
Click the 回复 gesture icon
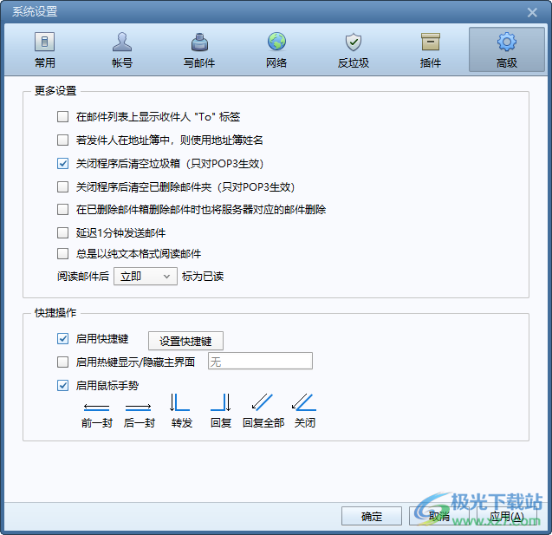[221, 402]
